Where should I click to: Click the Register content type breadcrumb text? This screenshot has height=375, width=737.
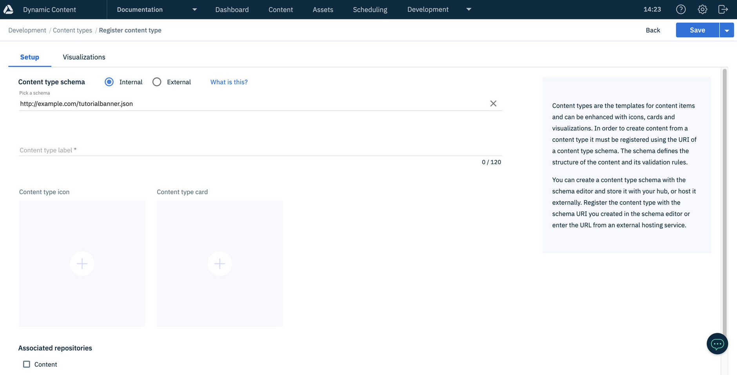coord(130,30)
